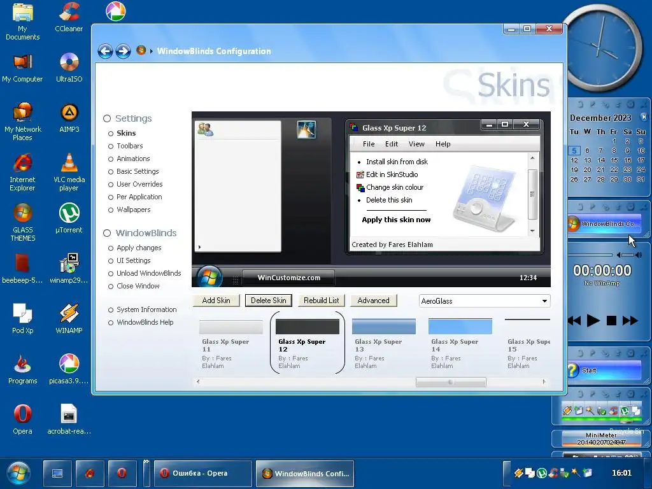This screenshot has height=489, width=652.
Task: Launch µTorrent desktop shortcut
Action: (69, 218)
